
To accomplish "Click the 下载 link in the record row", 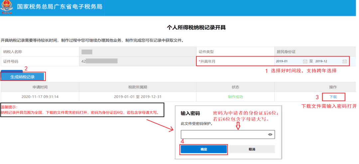I will (x=333, y=97).
